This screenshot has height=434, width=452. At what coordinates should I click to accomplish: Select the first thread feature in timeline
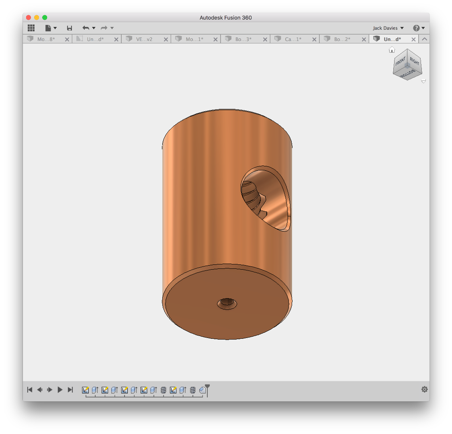coord(164,390)
